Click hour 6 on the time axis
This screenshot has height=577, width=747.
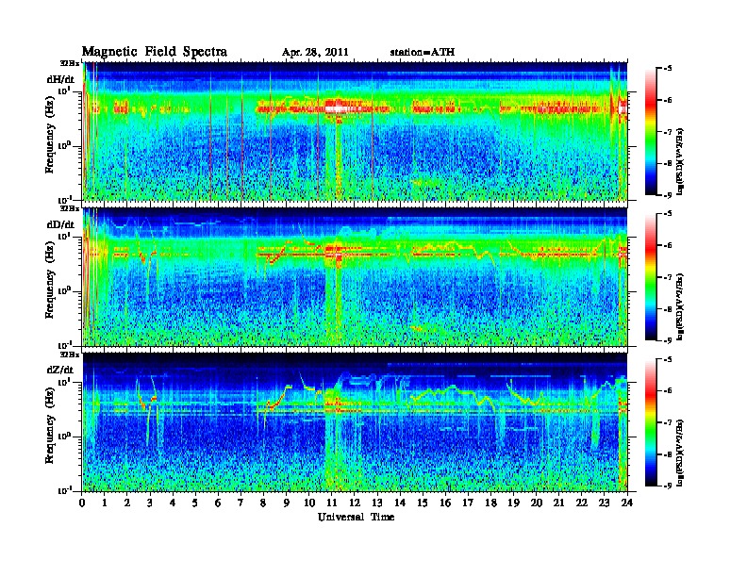[x=218, y=503]
